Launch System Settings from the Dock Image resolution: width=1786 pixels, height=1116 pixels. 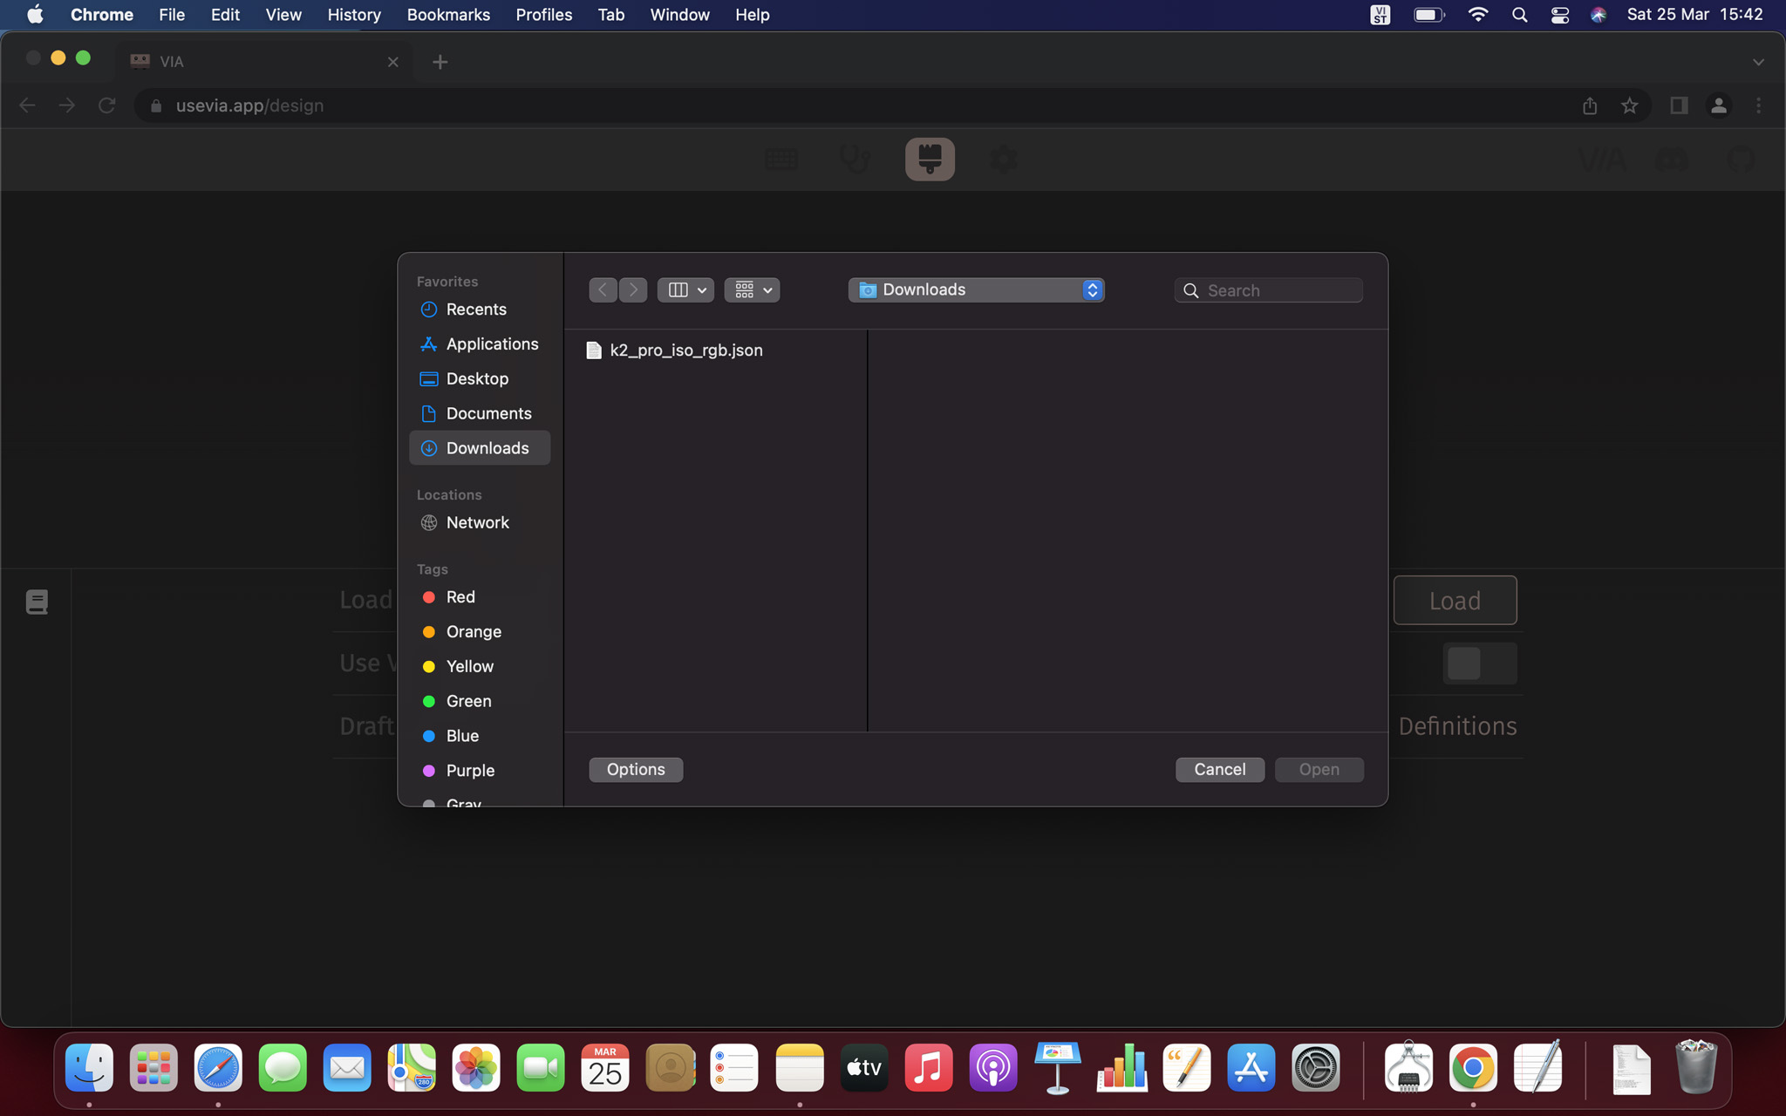[x=1315, y=1068]
